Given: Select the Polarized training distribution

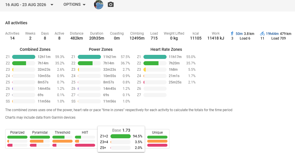Looking at the screenshot, I should point(17,139).
